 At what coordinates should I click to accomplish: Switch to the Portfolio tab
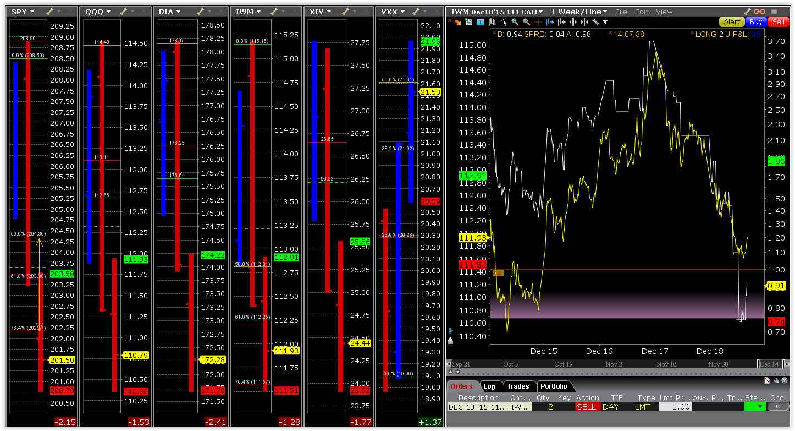tap(554, 386)
